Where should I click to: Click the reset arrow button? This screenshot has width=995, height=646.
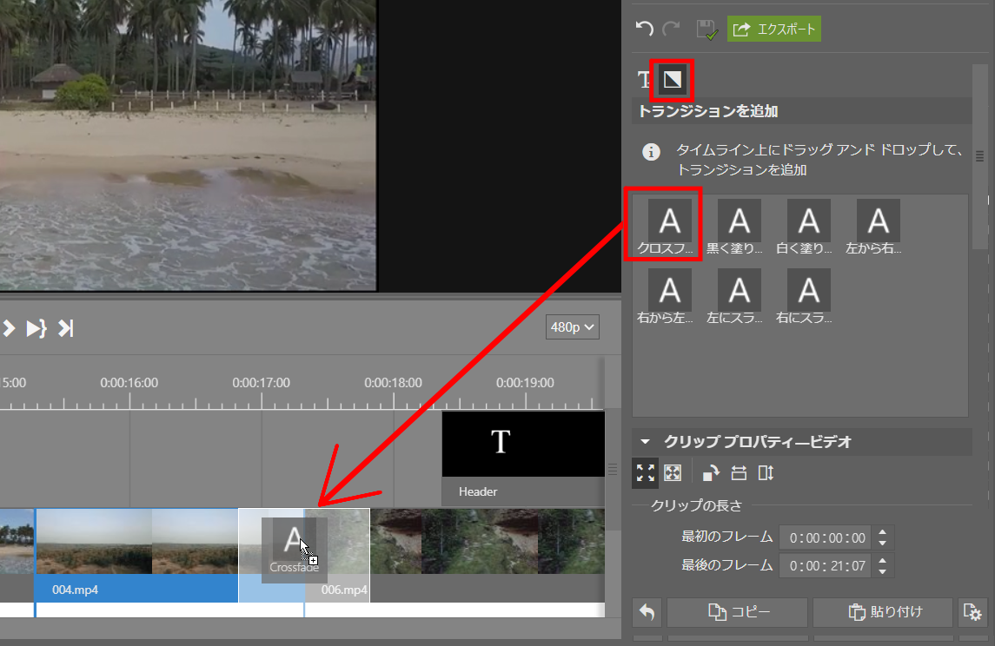coord(647,612)
